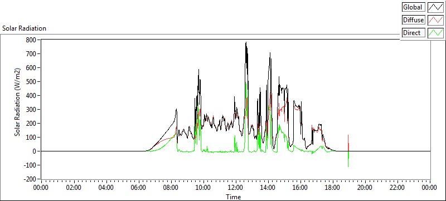Click the 400 y-axis value
446x201 pixels.
31,95
